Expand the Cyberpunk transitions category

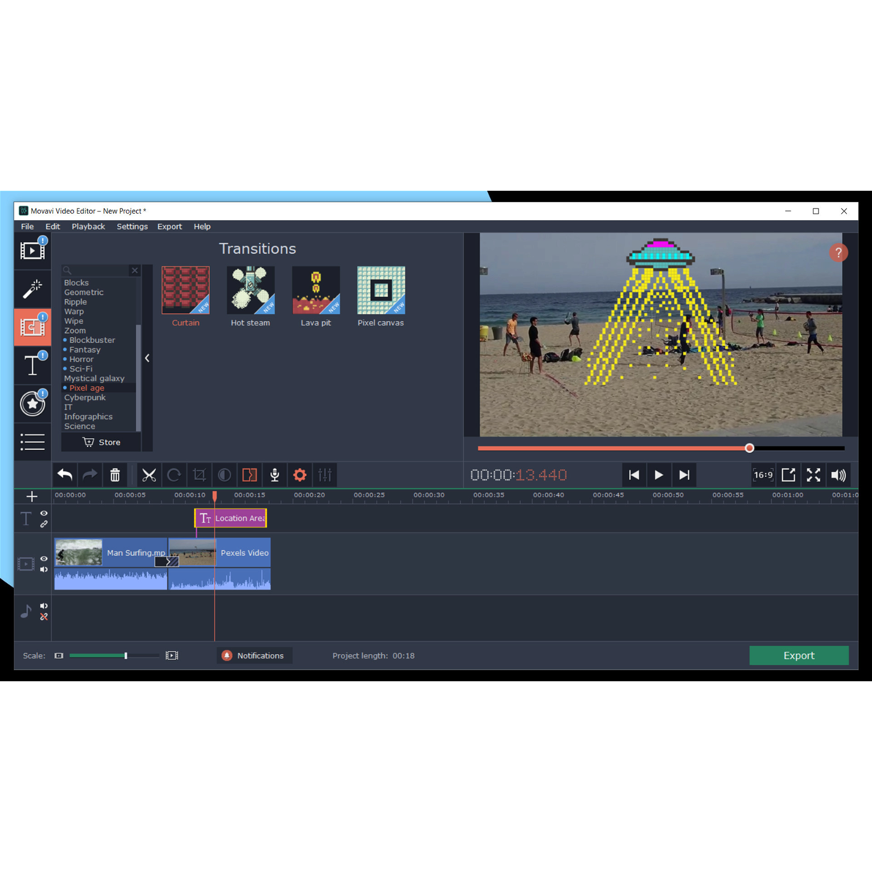(x=85, y=397)
